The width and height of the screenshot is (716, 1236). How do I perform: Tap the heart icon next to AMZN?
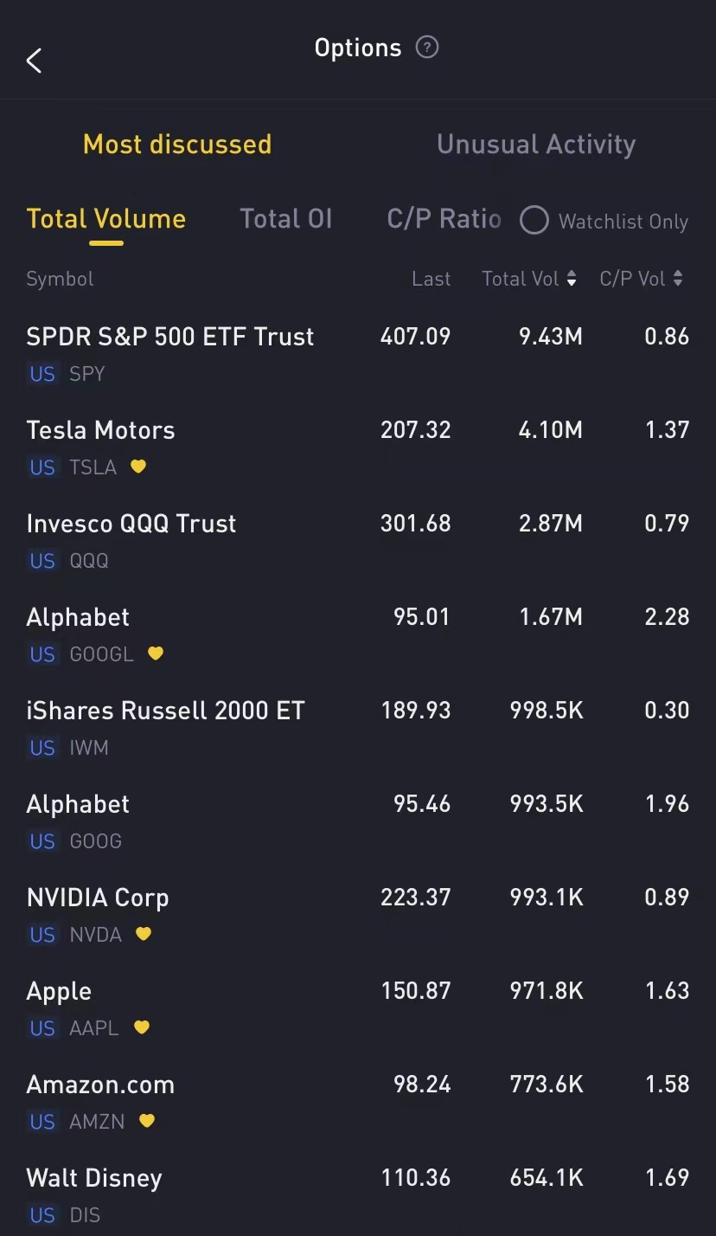click(147, 1121)
